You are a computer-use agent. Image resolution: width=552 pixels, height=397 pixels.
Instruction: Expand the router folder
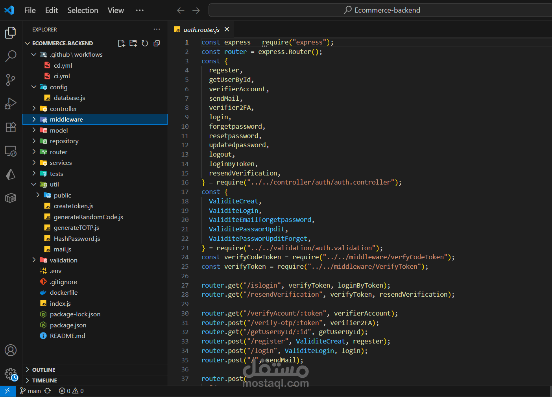point(95,152)
